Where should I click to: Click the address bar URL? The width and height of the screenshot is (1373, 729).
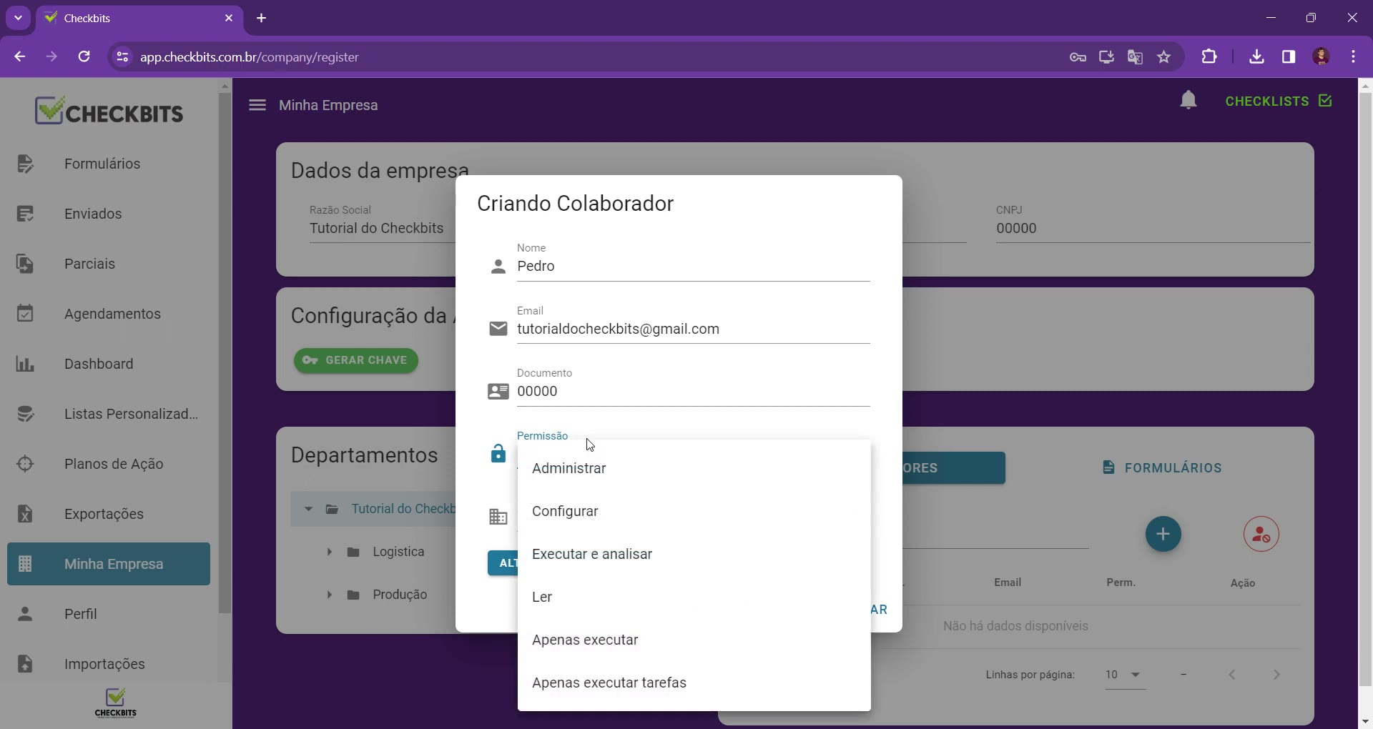[250, 57]
